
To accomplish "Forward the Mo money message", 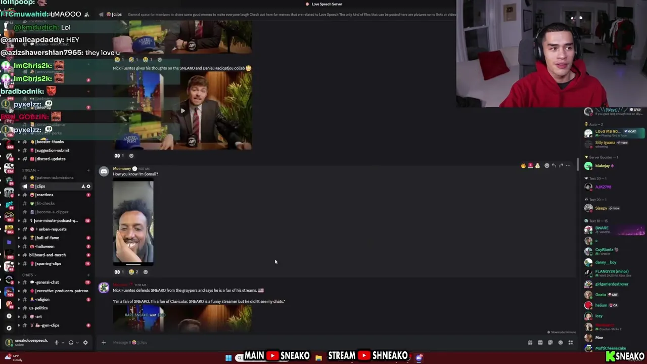I will pos(561,165).
